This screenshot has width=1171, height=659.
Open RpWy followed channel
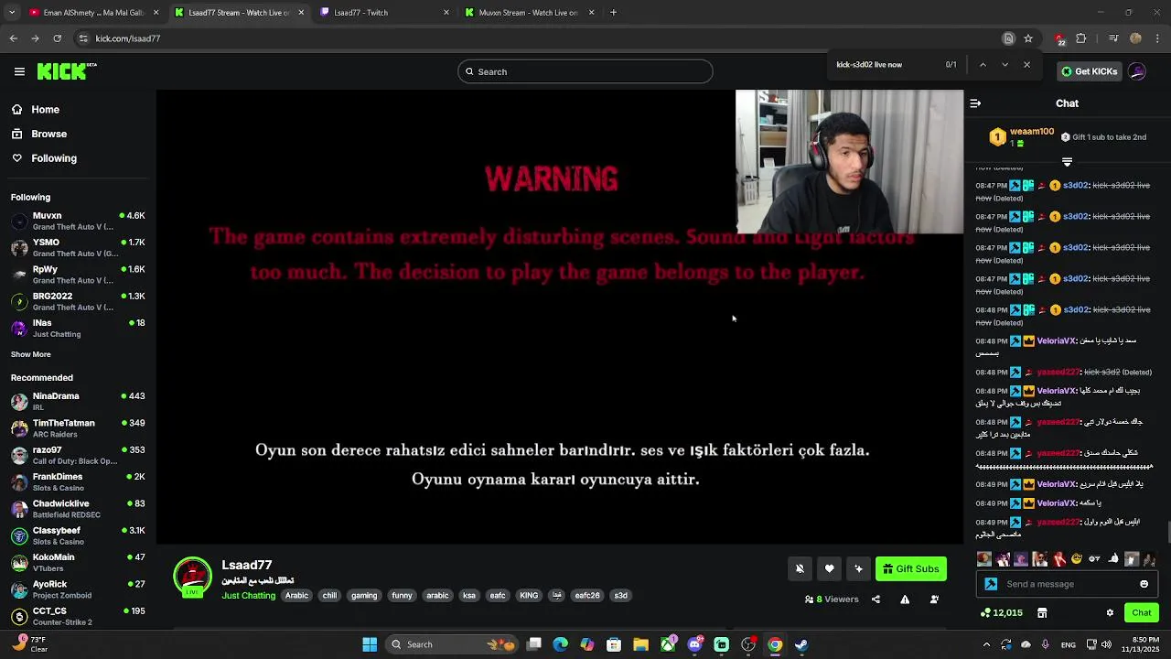78,275
